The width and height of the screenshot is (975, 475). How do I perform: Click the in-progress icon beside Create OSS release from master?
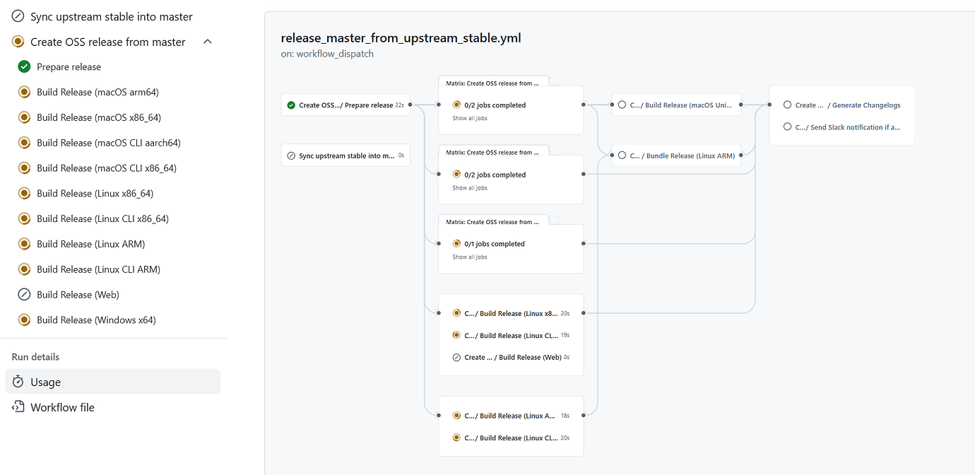18,42
